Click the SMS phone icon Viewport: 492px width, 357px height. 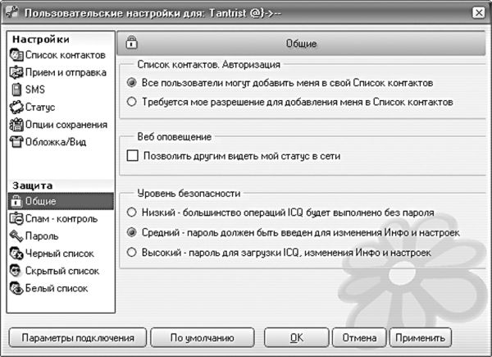click(x=16, y=89)
